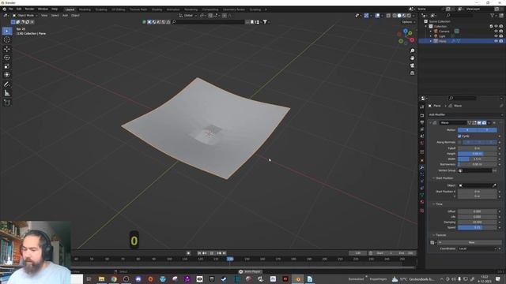Open the Object Mode dropdown
The width and height of the screenshot is (506, 284).
[25, 16]
